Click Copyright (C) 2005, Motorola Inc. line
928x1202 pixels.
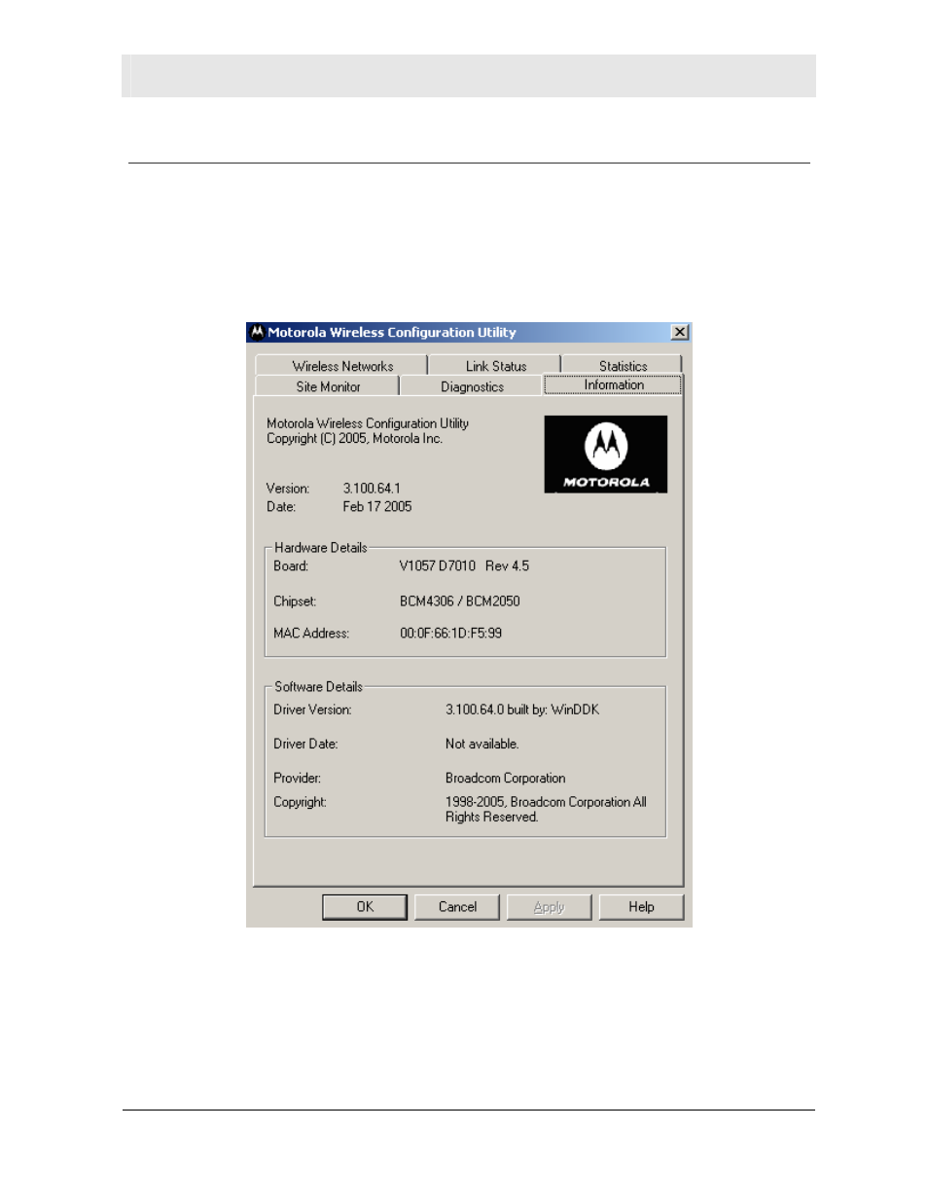354,438
